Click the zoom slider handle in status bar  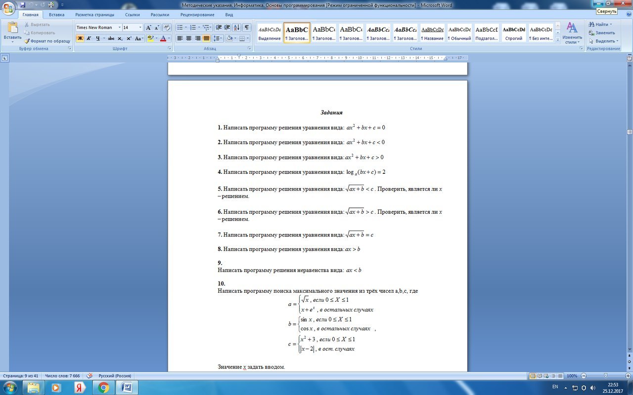click(606, 376)
